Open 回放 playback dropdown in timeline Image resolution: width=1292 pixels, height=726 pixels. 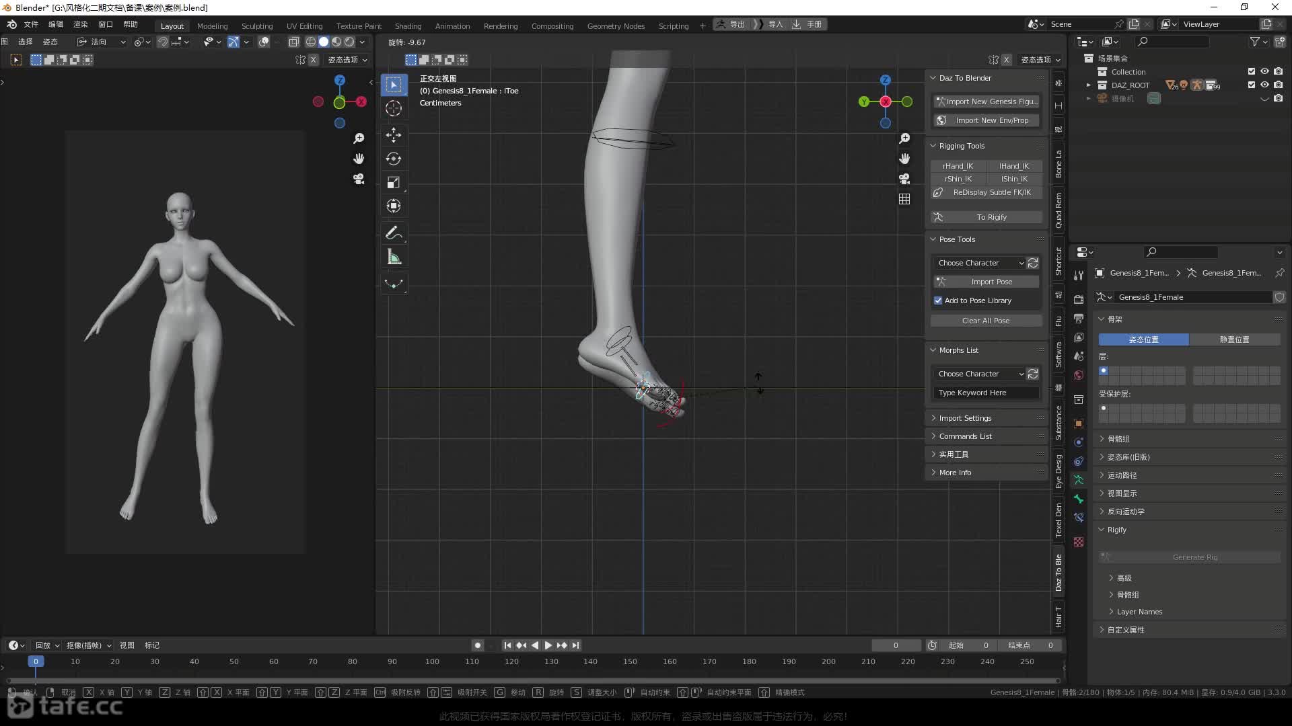[47, 645]
